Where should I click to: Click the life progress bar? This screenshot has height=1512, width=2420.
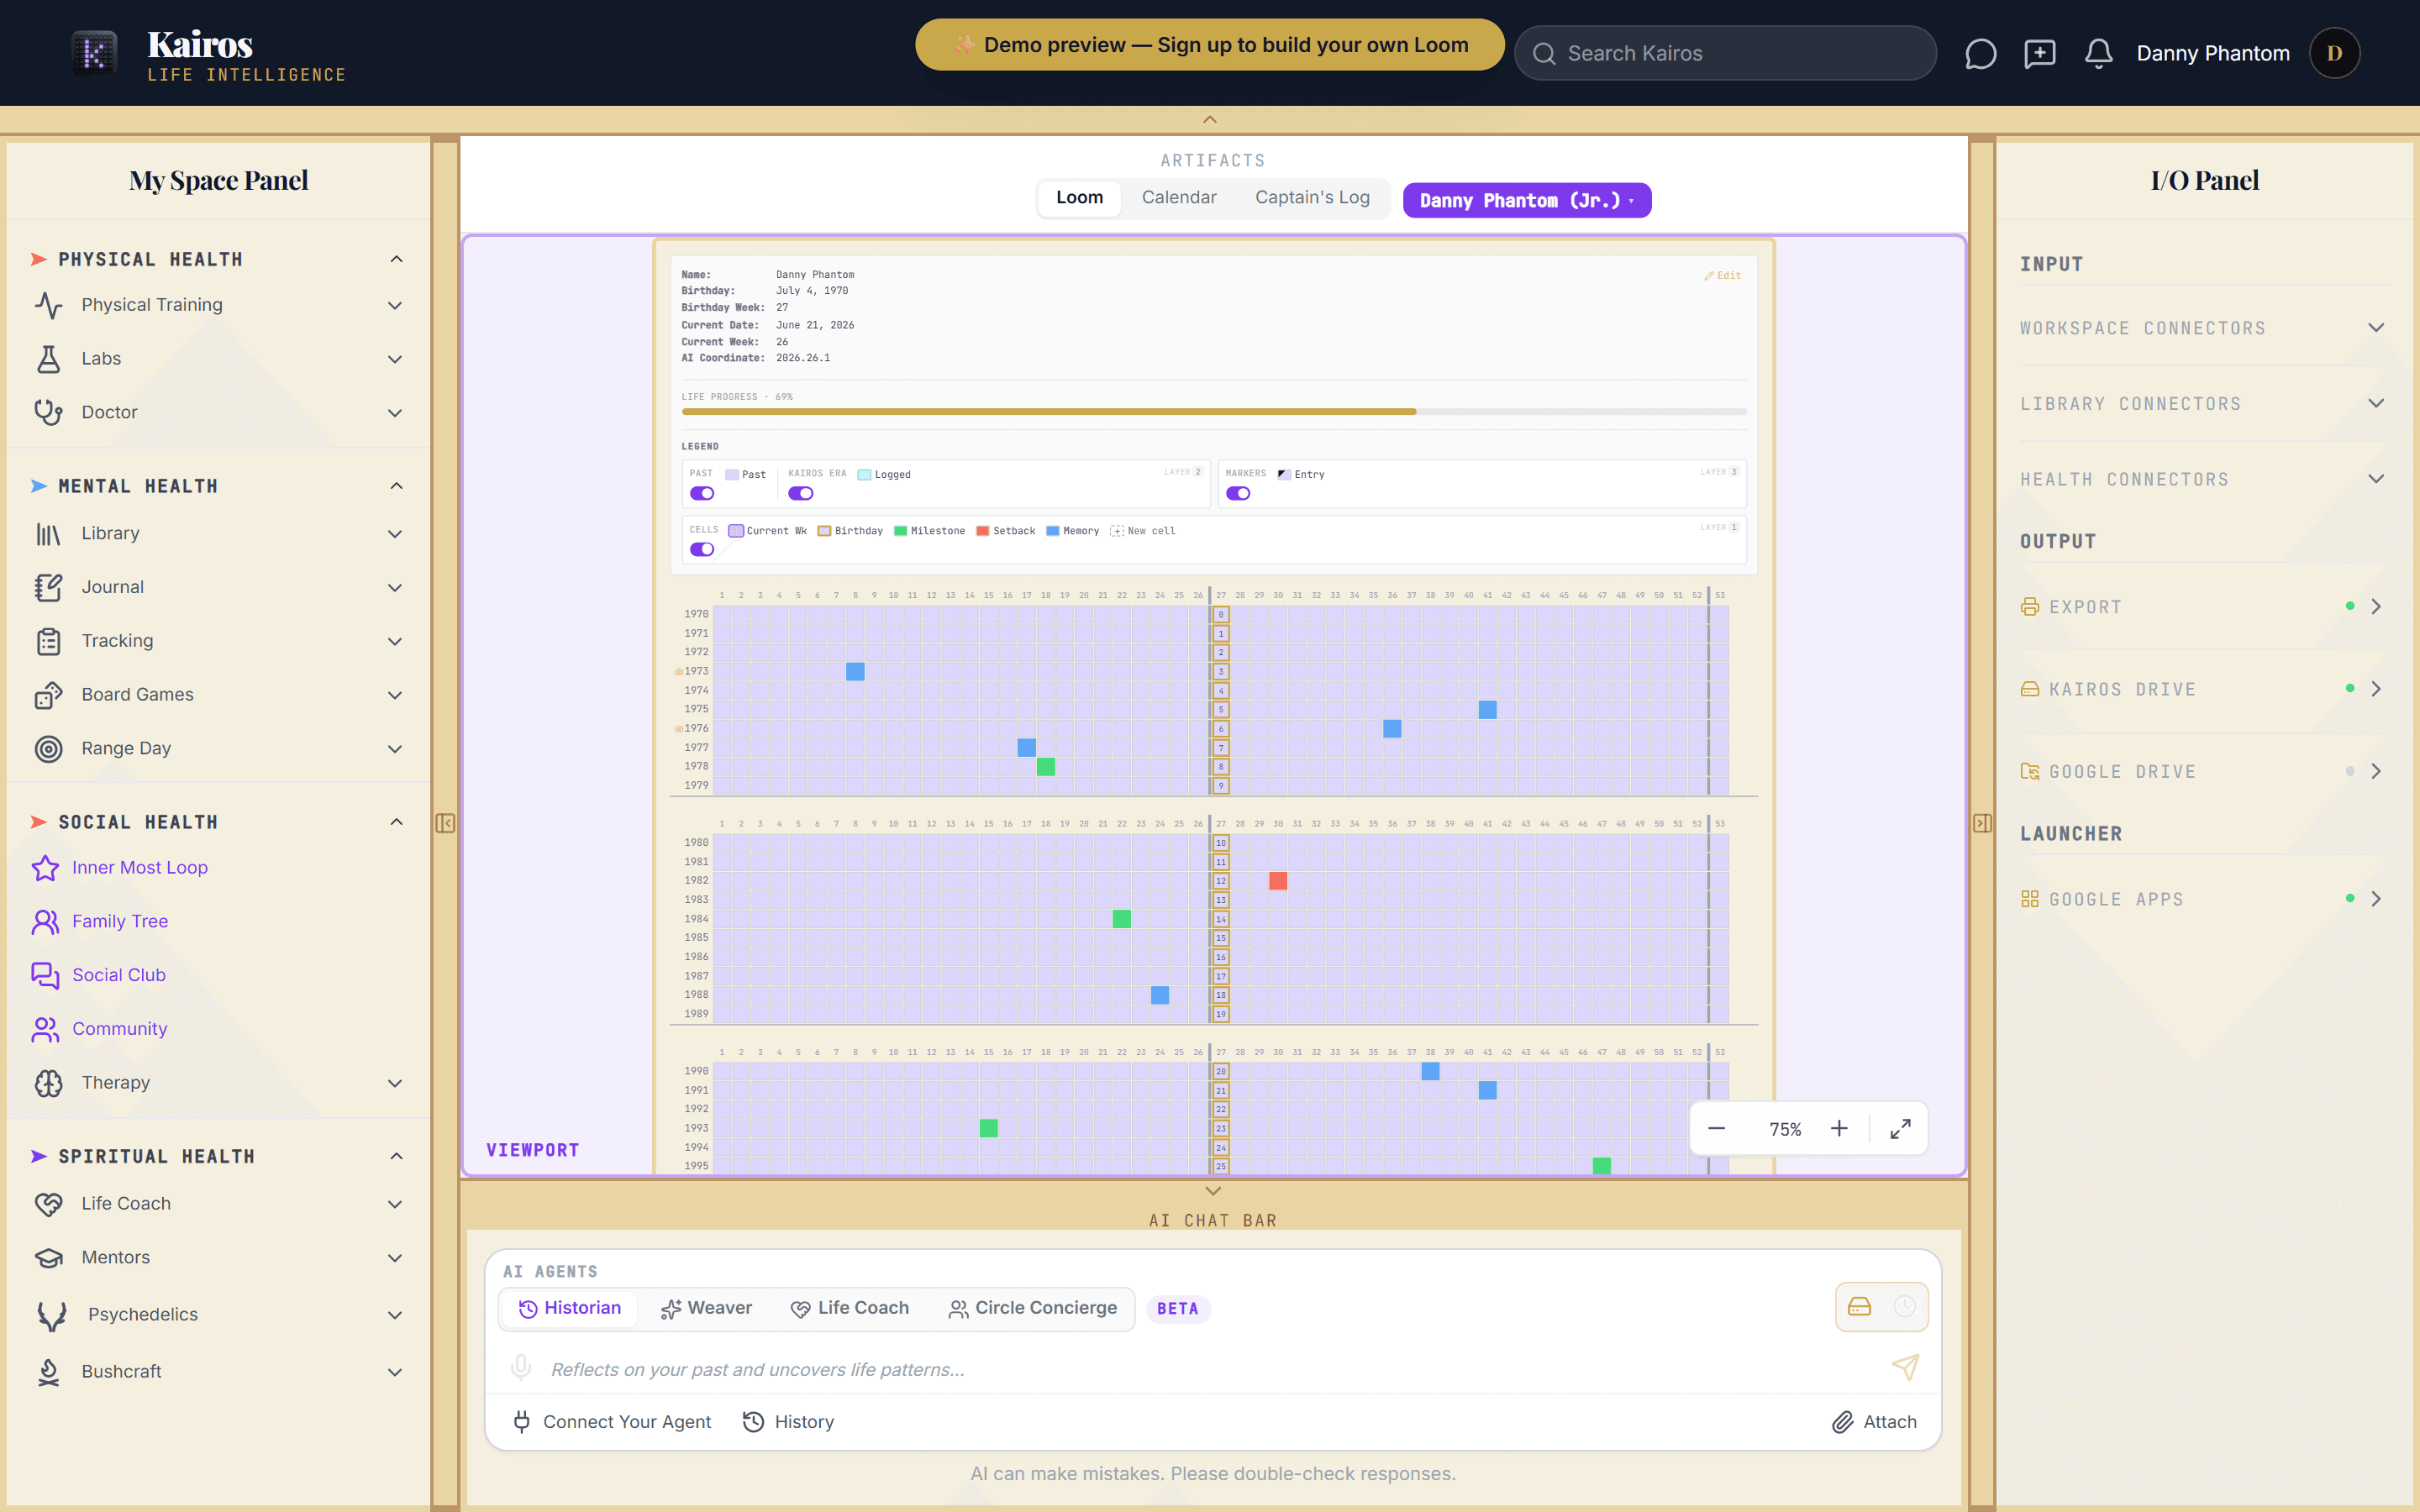click(x=1214, y=411)
